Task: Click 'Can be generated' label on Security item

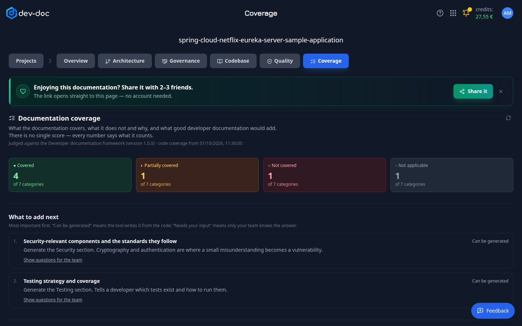Action: pyautogui.click(x=490, y=241)
